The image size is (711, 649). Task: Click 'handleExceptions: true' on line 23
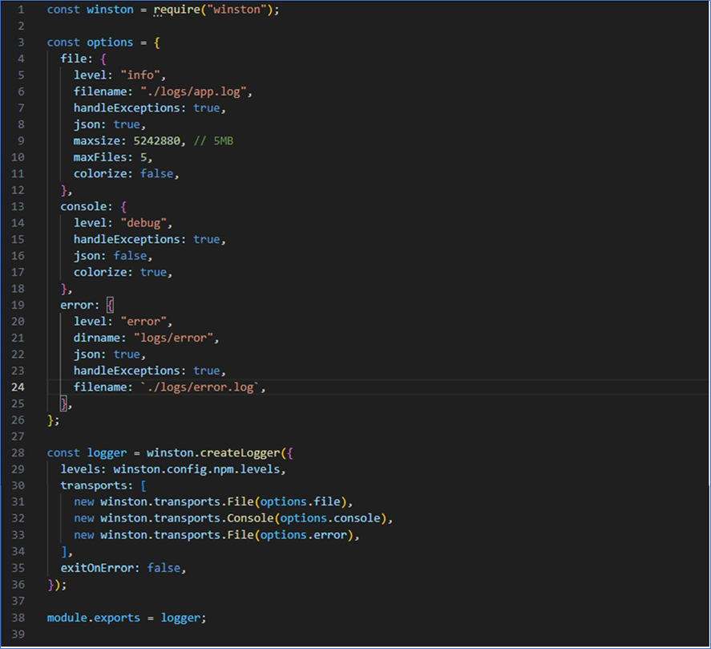147,371
